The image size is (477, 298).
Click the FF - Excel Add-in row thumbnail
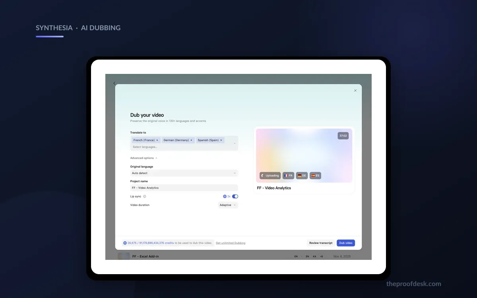124,256
